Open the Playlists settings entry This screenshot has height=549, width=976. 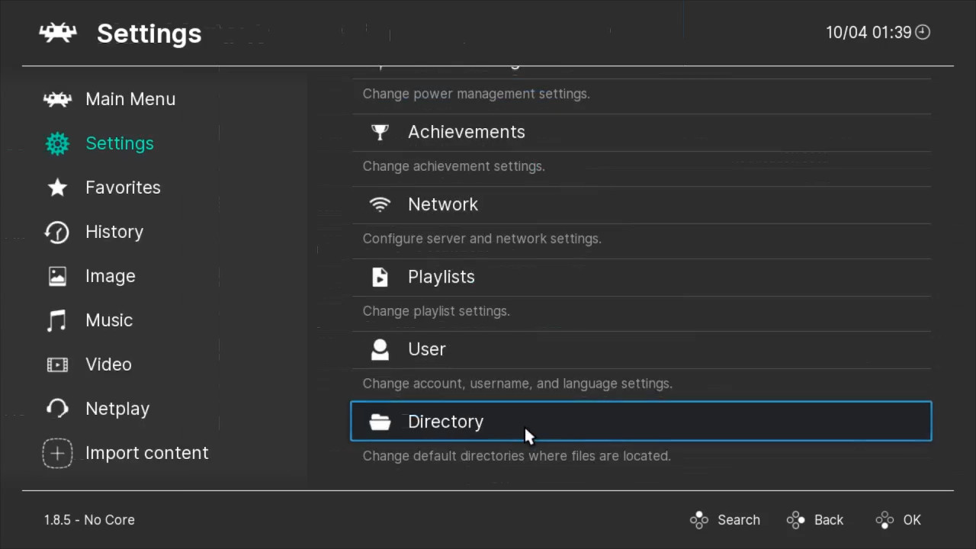pyautogui.click(x=441, y=277)
